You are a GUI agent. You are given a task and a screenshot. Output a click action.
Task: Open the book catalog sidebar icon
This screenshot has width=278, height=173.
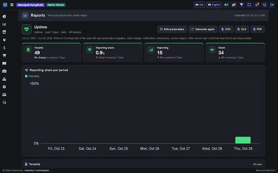click(x=4, y=64)
